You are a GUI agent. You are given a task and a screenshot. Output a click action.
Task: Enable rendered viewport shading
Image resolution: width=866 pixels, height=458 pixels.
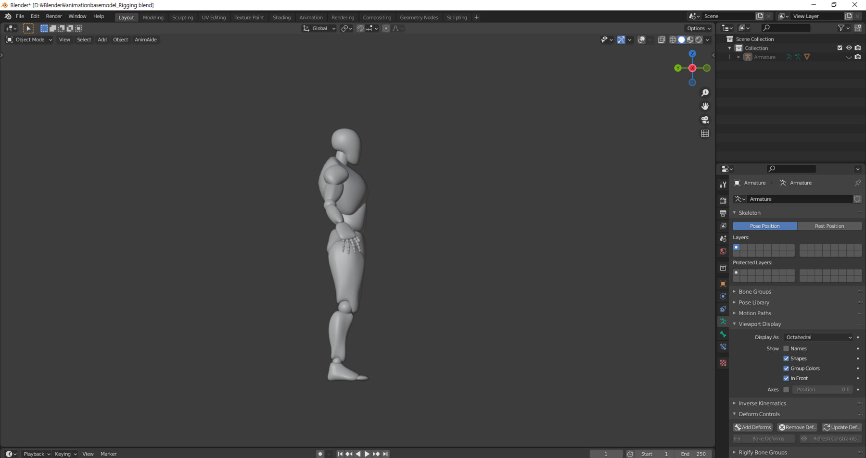coord(699,40)
